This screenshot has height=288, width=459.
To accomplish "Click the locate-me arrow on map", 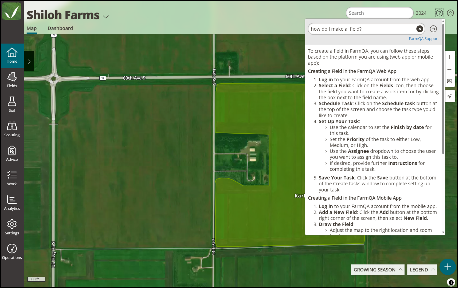I will (450, 96).
